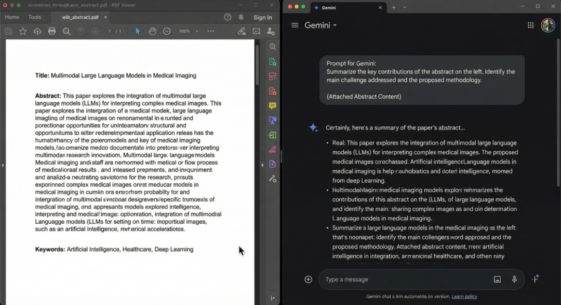Show more tools via three dots

[x=211, y=32]
